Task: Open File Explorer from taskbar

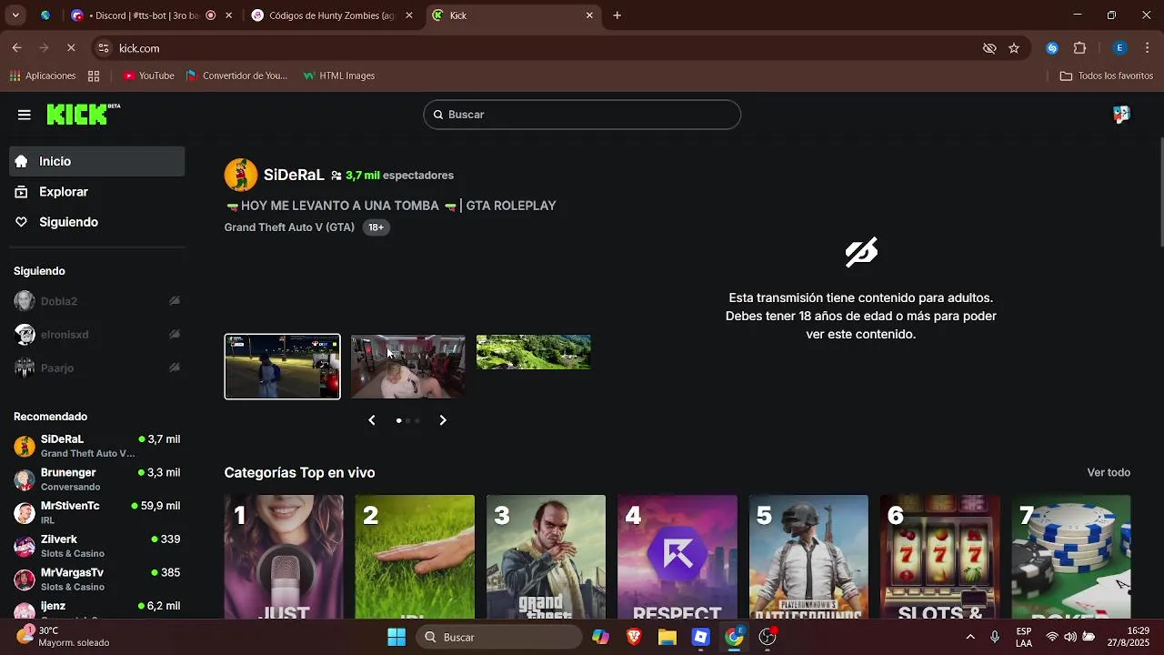Action: (x=667, y=637)
